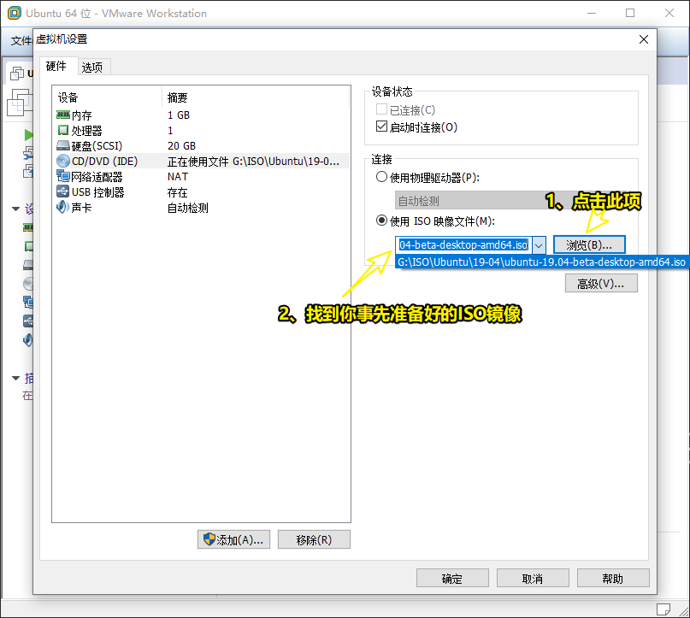The width and height of the screenshot is (690, 618).
Task: Choose 使用物理驱动器 radio option
Action: click(382, 178)
